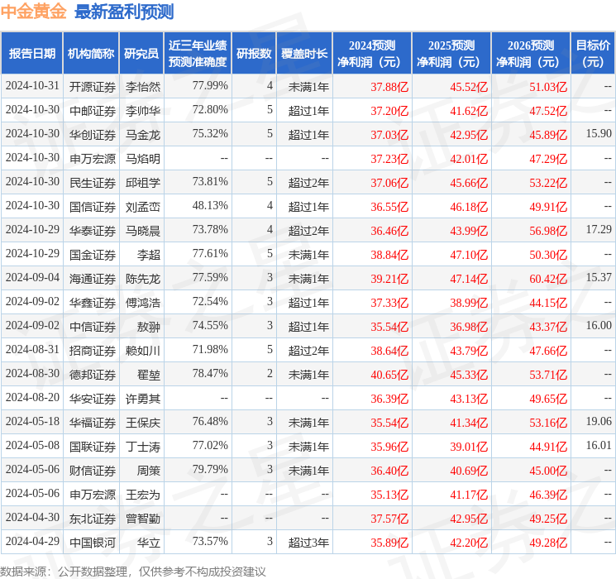Sort by 近三年业绩预测准确度 header
Viewport: 616px width, 579px height.
(x=197, y=53)
